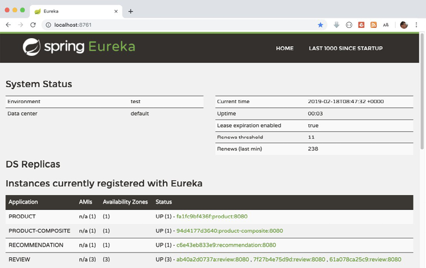Screen dimensions: 426x268
Task: Click the RECOMMENDATION application cell
Action: coord(36,245)
